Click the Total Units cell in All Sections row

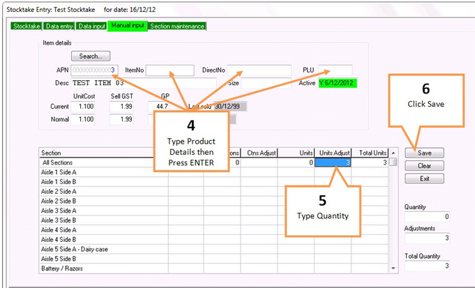click(x=370, y=162)
